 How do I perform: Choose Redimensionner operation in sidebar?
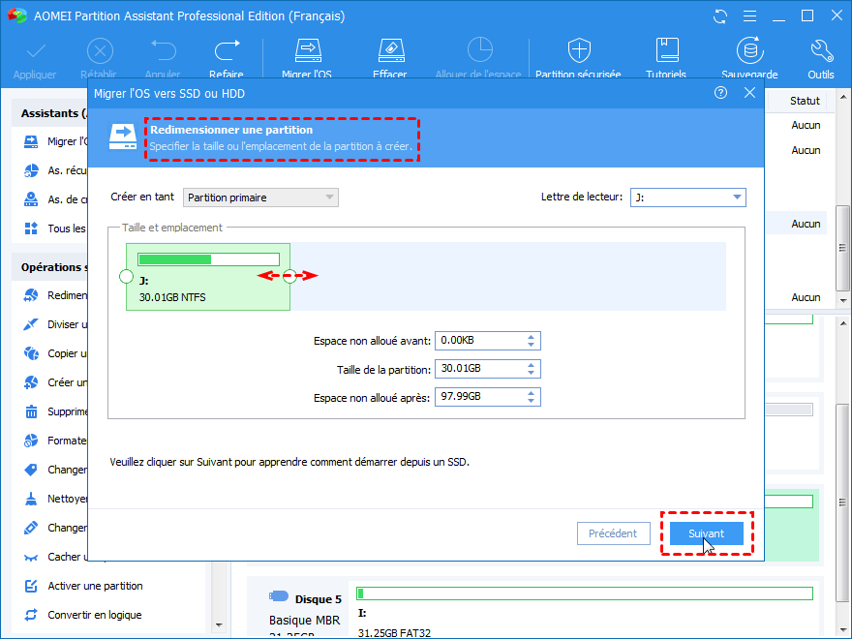[x=56, y=295]
